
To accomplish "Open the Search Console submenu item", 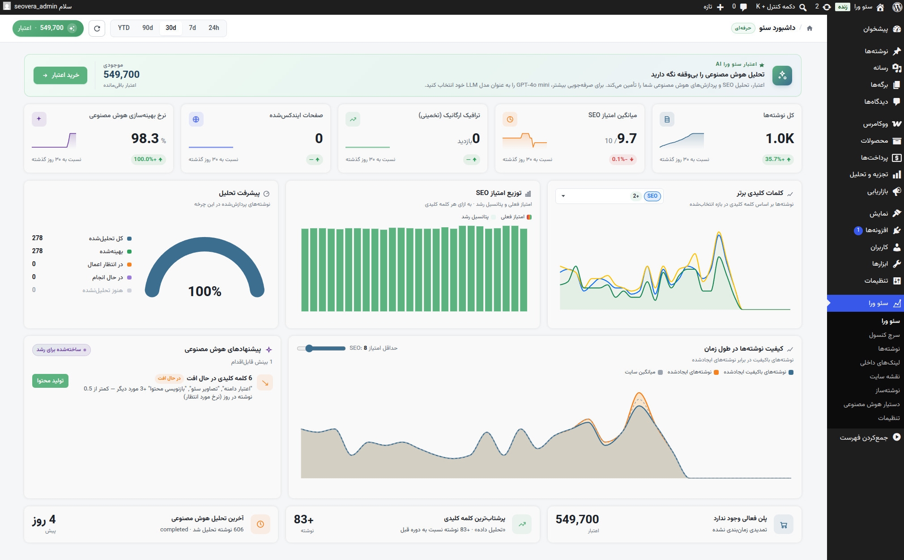I will pyautogui.click(x=884, y=335).
